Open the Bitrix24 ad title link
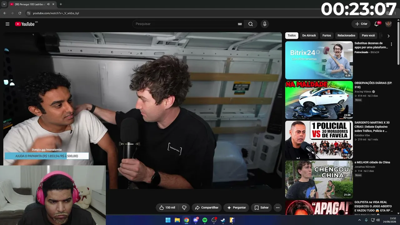The height and width of the screenshot is (225, 400). (371, 45)
